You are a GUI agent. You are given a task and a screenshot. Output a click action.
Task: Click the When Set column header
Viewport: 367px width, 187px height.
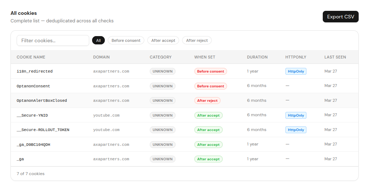(x=205, y=57)
